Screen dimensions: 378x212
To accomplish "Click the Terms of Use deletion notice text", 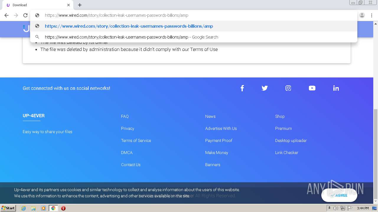I will point(129,49).
